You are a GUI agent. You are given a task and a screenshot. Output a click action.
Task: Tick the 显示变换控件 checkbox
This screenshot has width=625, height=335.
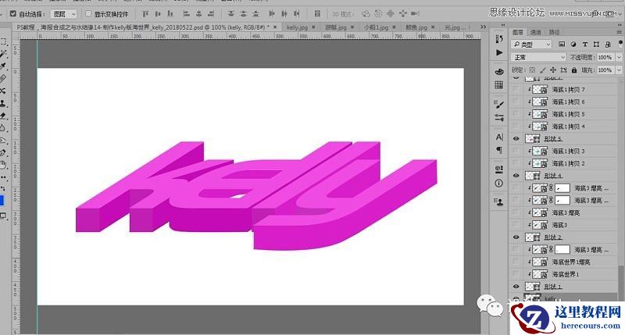tap(88, 14)
